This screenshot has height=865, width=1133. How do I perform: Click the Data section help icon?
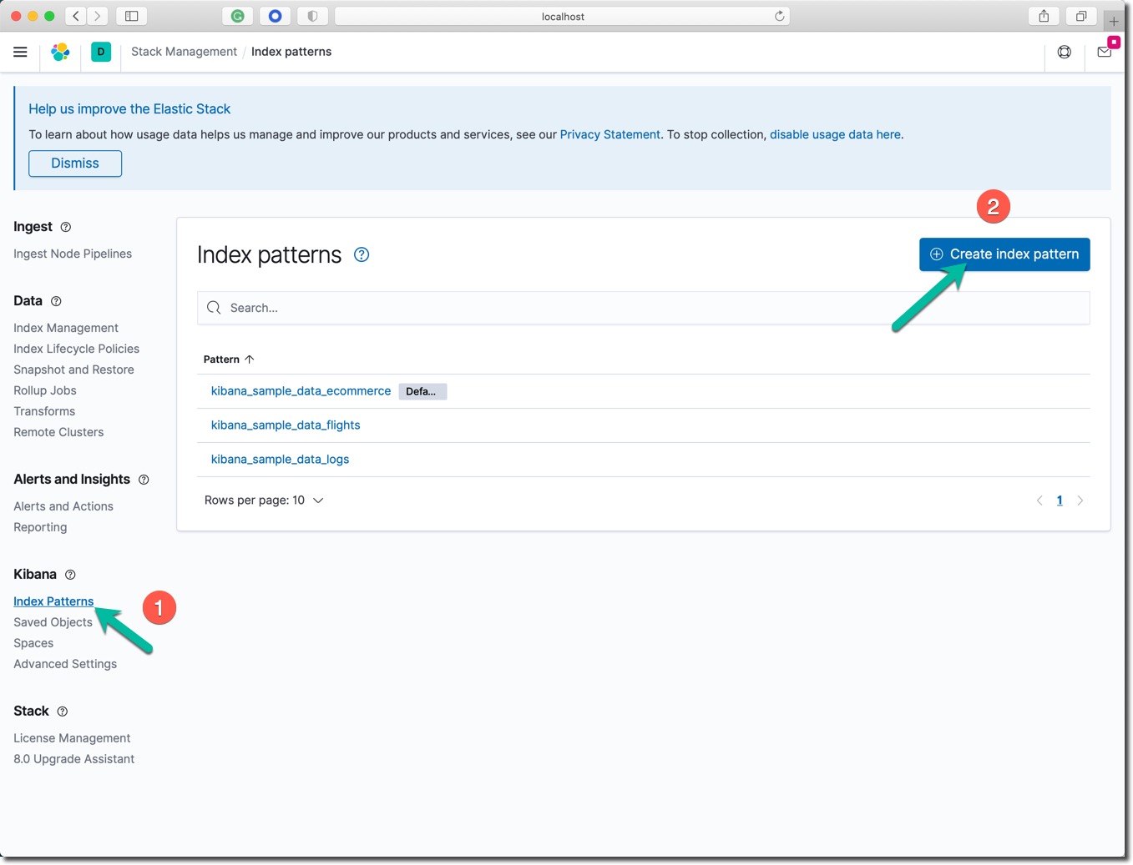tap(56, 301)
